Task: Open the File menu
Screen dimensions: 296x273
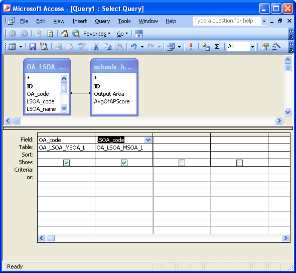Action: [24, 21]
